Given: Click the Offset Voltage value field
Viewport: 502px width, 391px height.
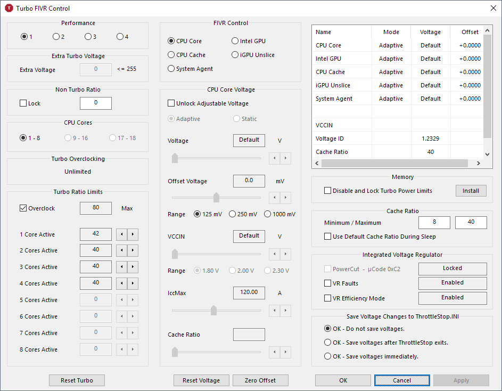Looking at the screenshot, I should pos(249,181).
